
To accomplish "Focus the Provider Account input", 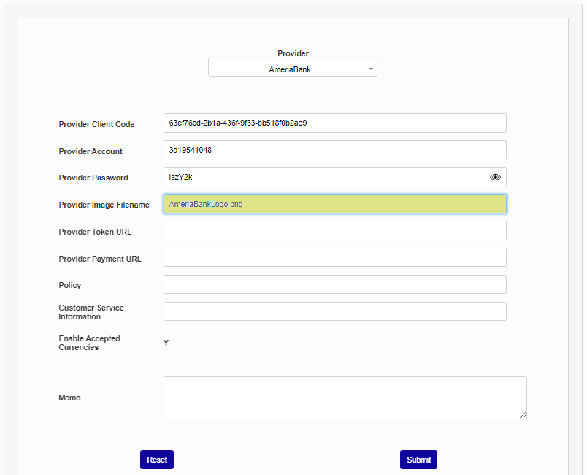I will pos(334,150).
